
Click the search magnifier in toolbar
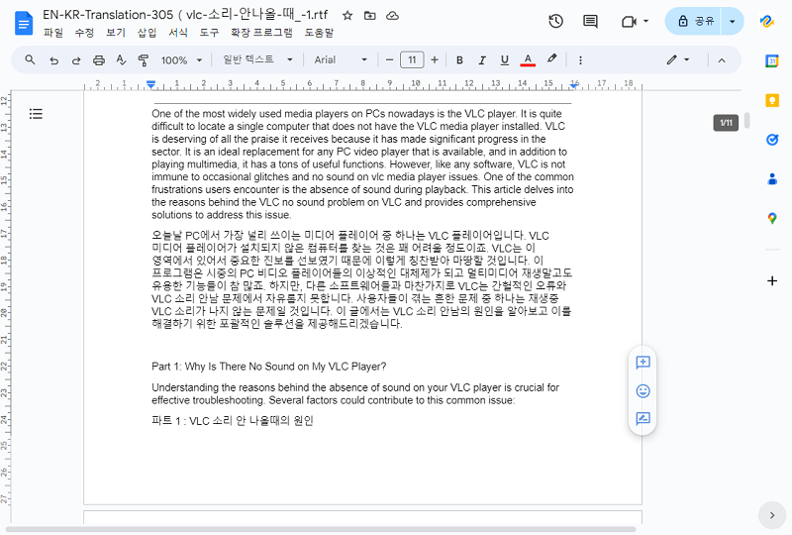[x=30, y=59]
